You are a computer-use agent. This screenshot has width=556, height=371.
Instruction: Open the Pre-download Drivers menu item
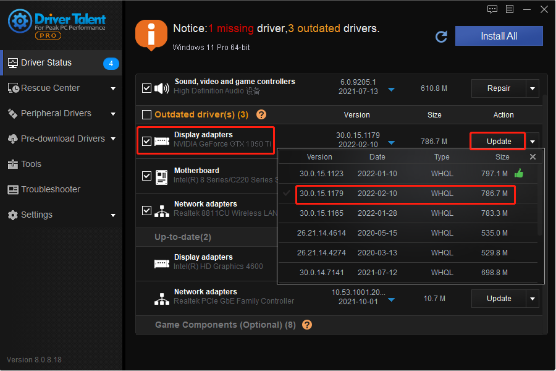61,139
